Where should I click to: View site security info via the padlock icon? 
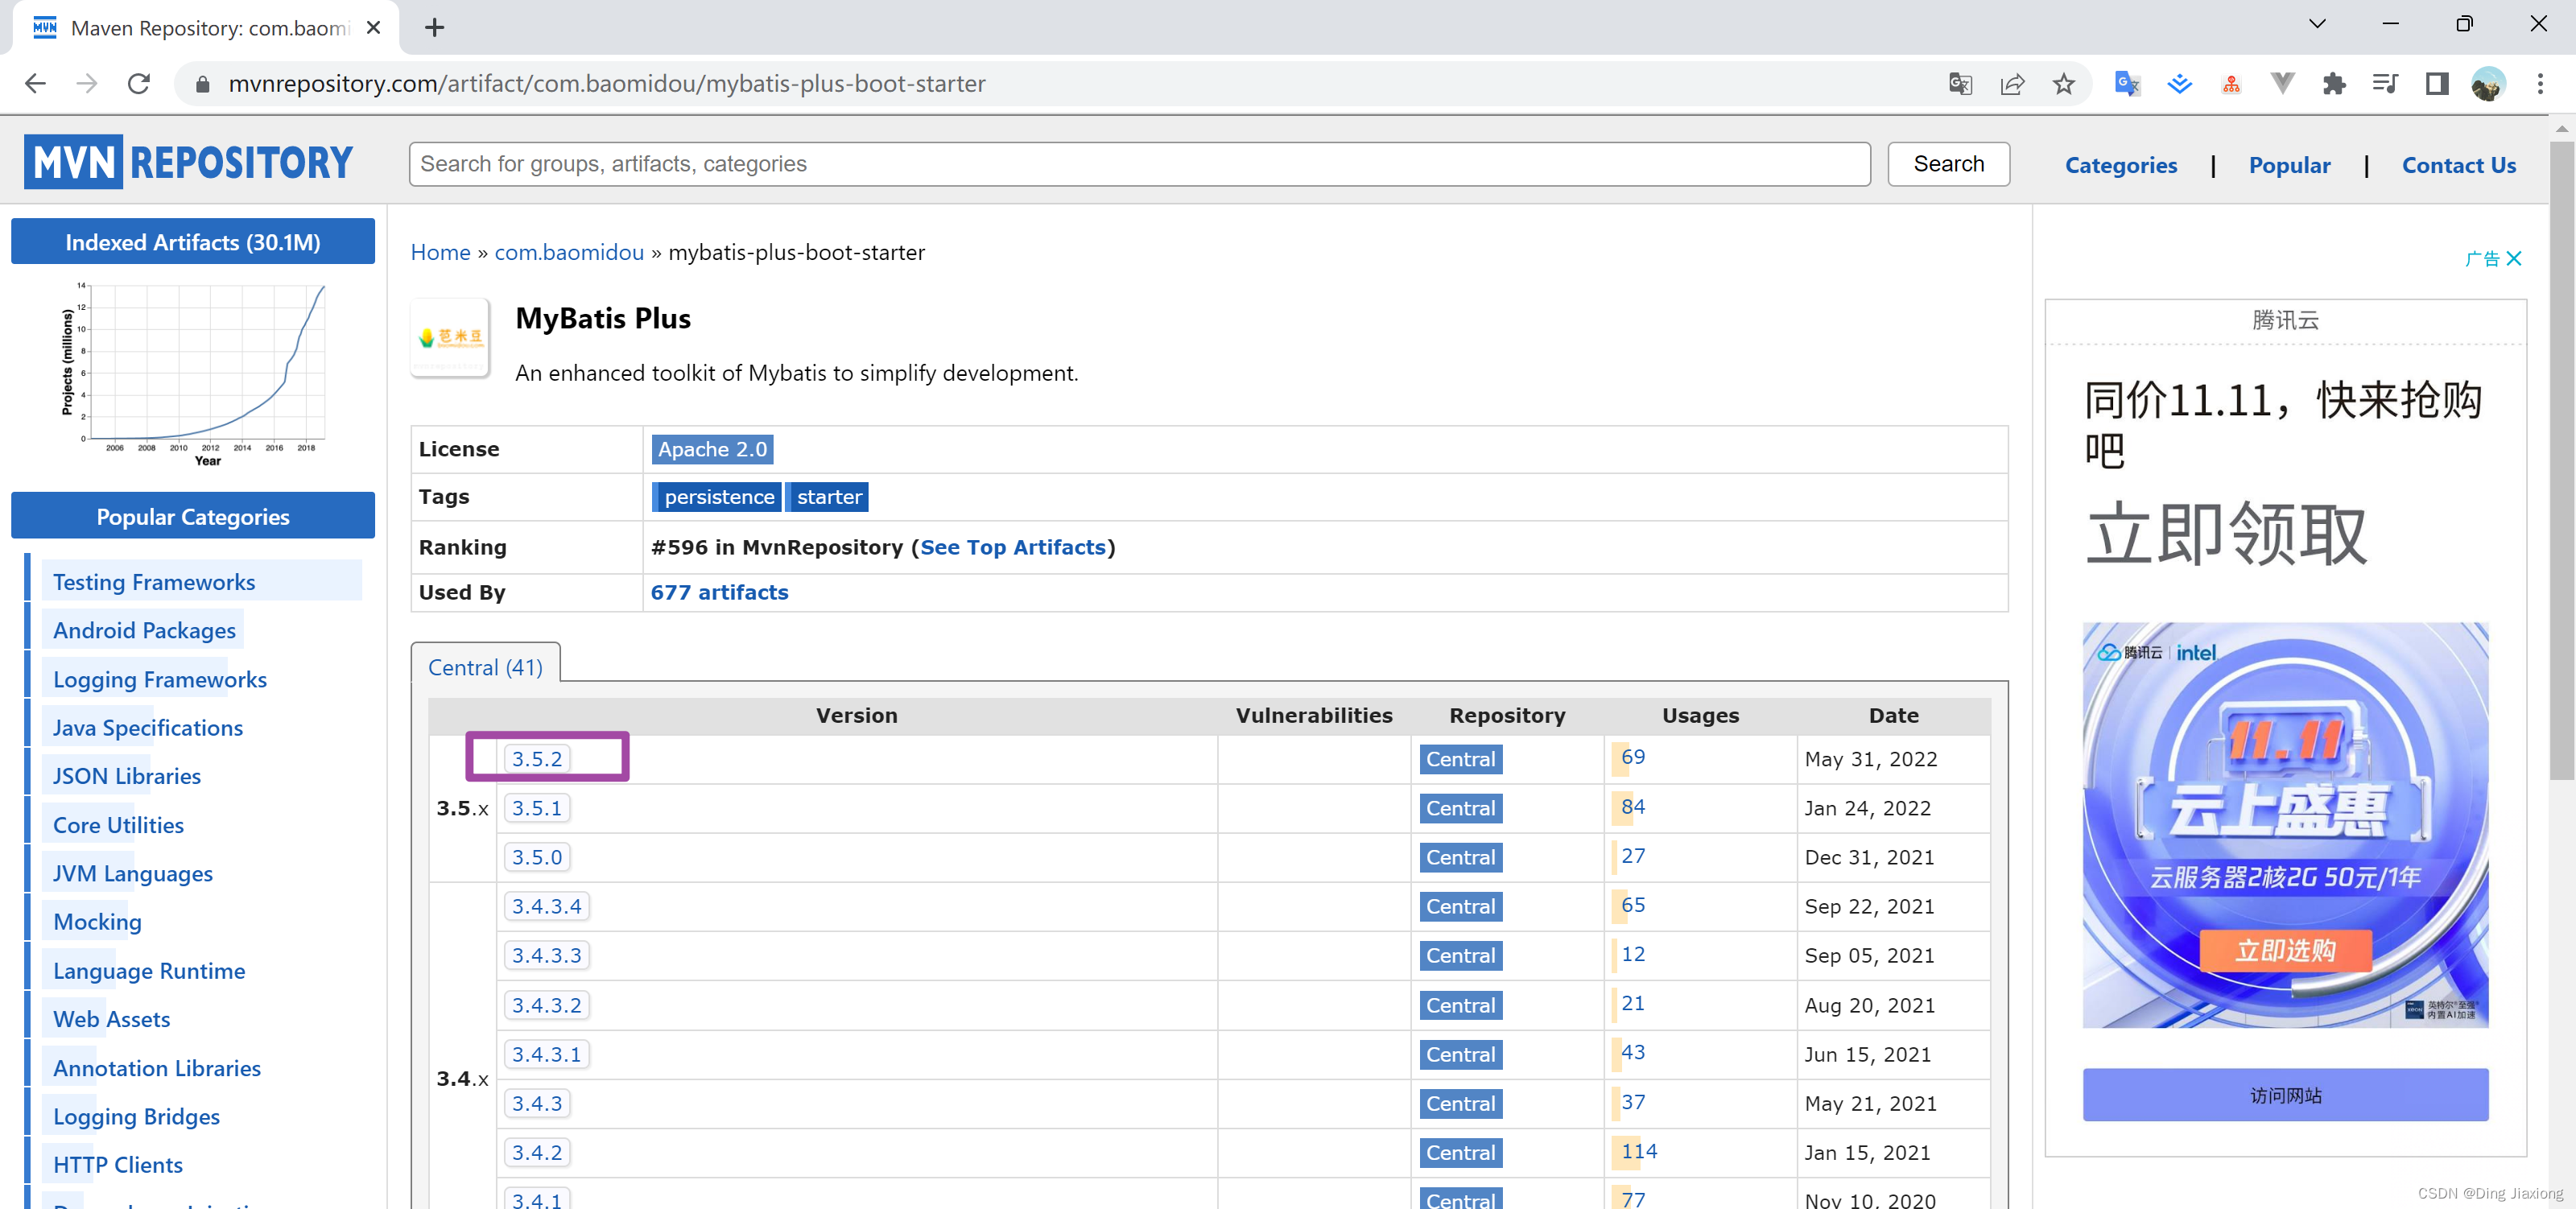click(201, 84)
